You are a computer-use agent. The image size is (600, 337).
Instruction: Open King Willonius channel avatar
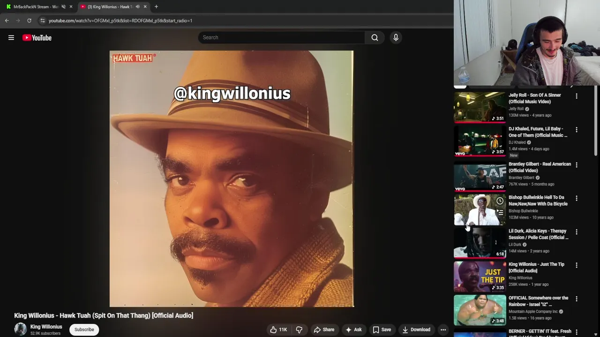20,329
